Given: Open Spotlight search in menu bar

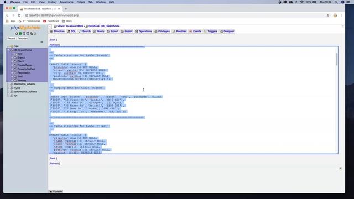Looking at the screenshot, I should coord(336,2).
